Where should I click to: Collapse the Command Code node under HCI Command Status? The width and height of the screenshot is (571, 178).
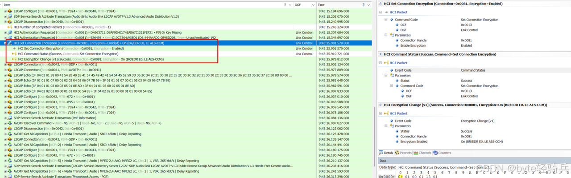(391, 86)
